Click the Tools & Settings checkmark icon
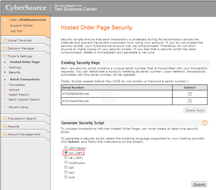This screenshot has width=216, height=190. pyautogui.click(x=5, y=56)
